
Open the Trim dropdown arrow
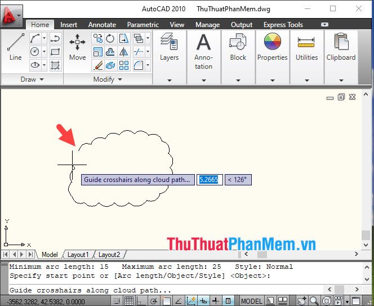pos(148,51)
